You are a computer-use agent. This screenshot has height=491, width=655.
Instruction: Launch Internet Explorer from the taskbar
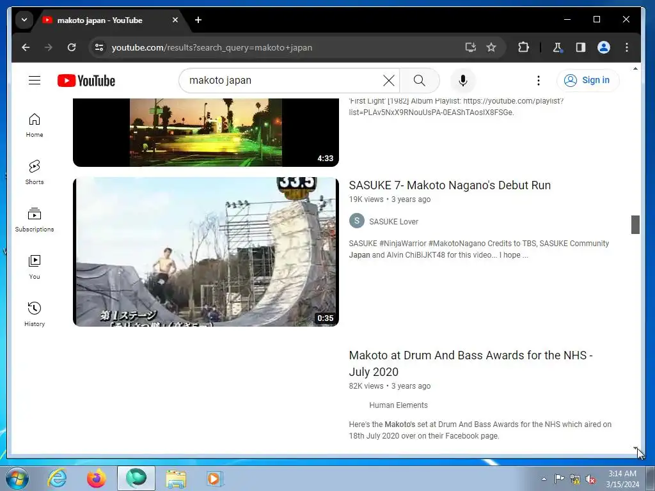57,478
